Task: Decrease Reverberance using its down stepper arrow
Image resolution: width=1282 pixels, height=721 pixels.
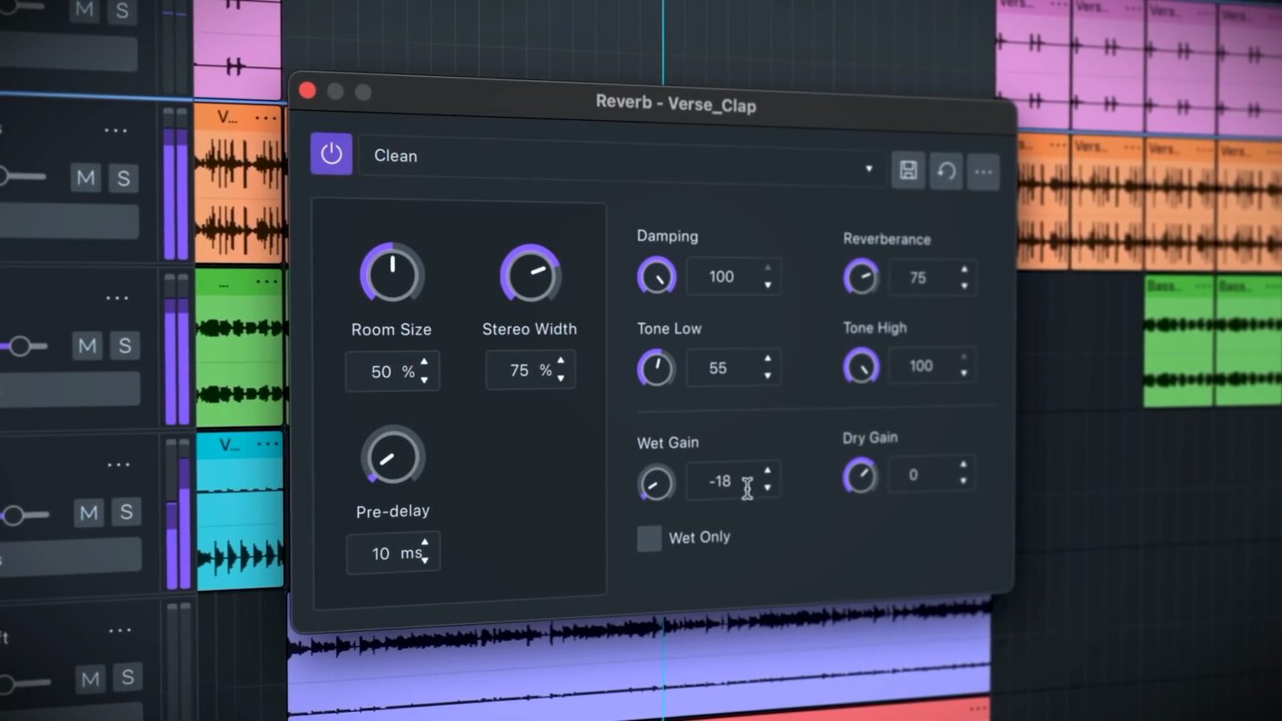Action: pos(964,285)
